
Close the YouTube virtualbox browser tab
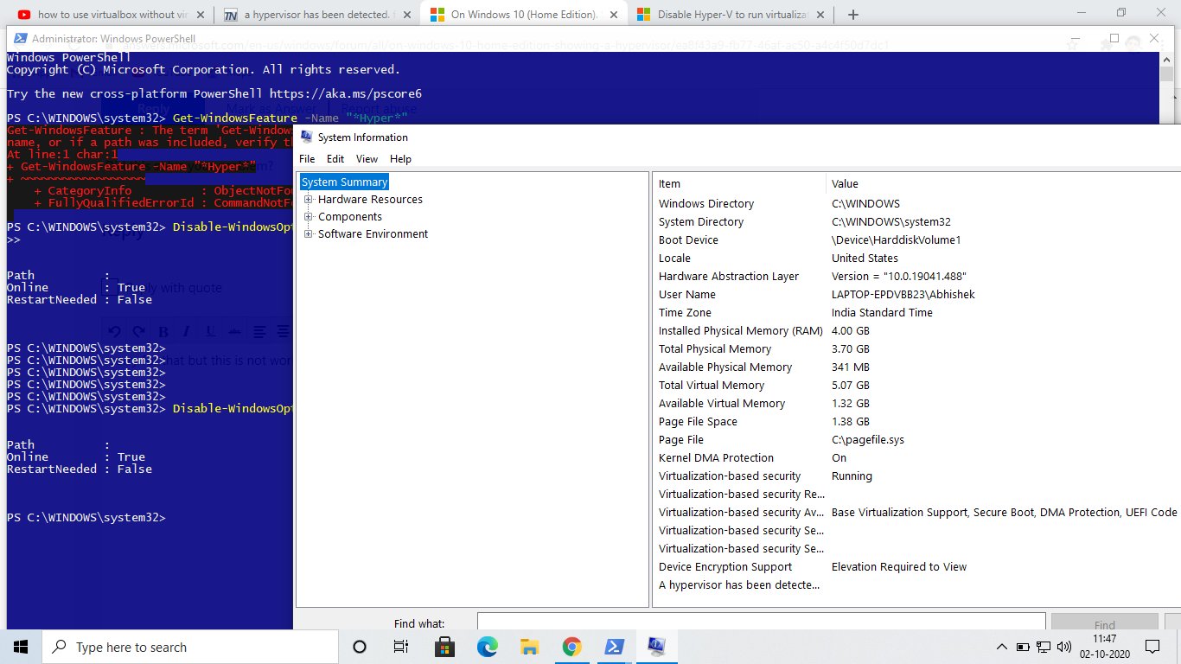(x=201, y=15)
